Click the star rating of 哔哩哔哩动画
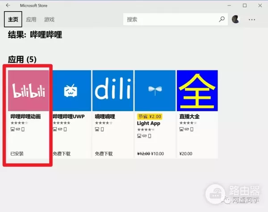 (19, 123)
